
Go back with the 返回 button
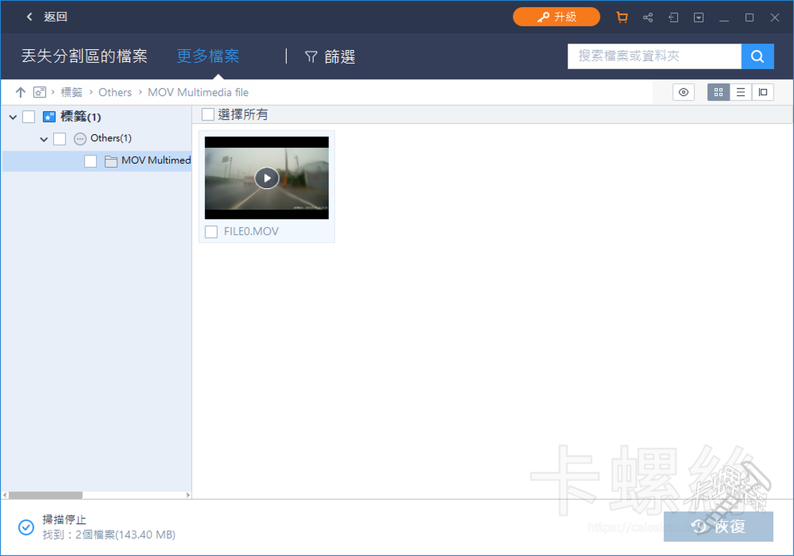coord(47,17)
